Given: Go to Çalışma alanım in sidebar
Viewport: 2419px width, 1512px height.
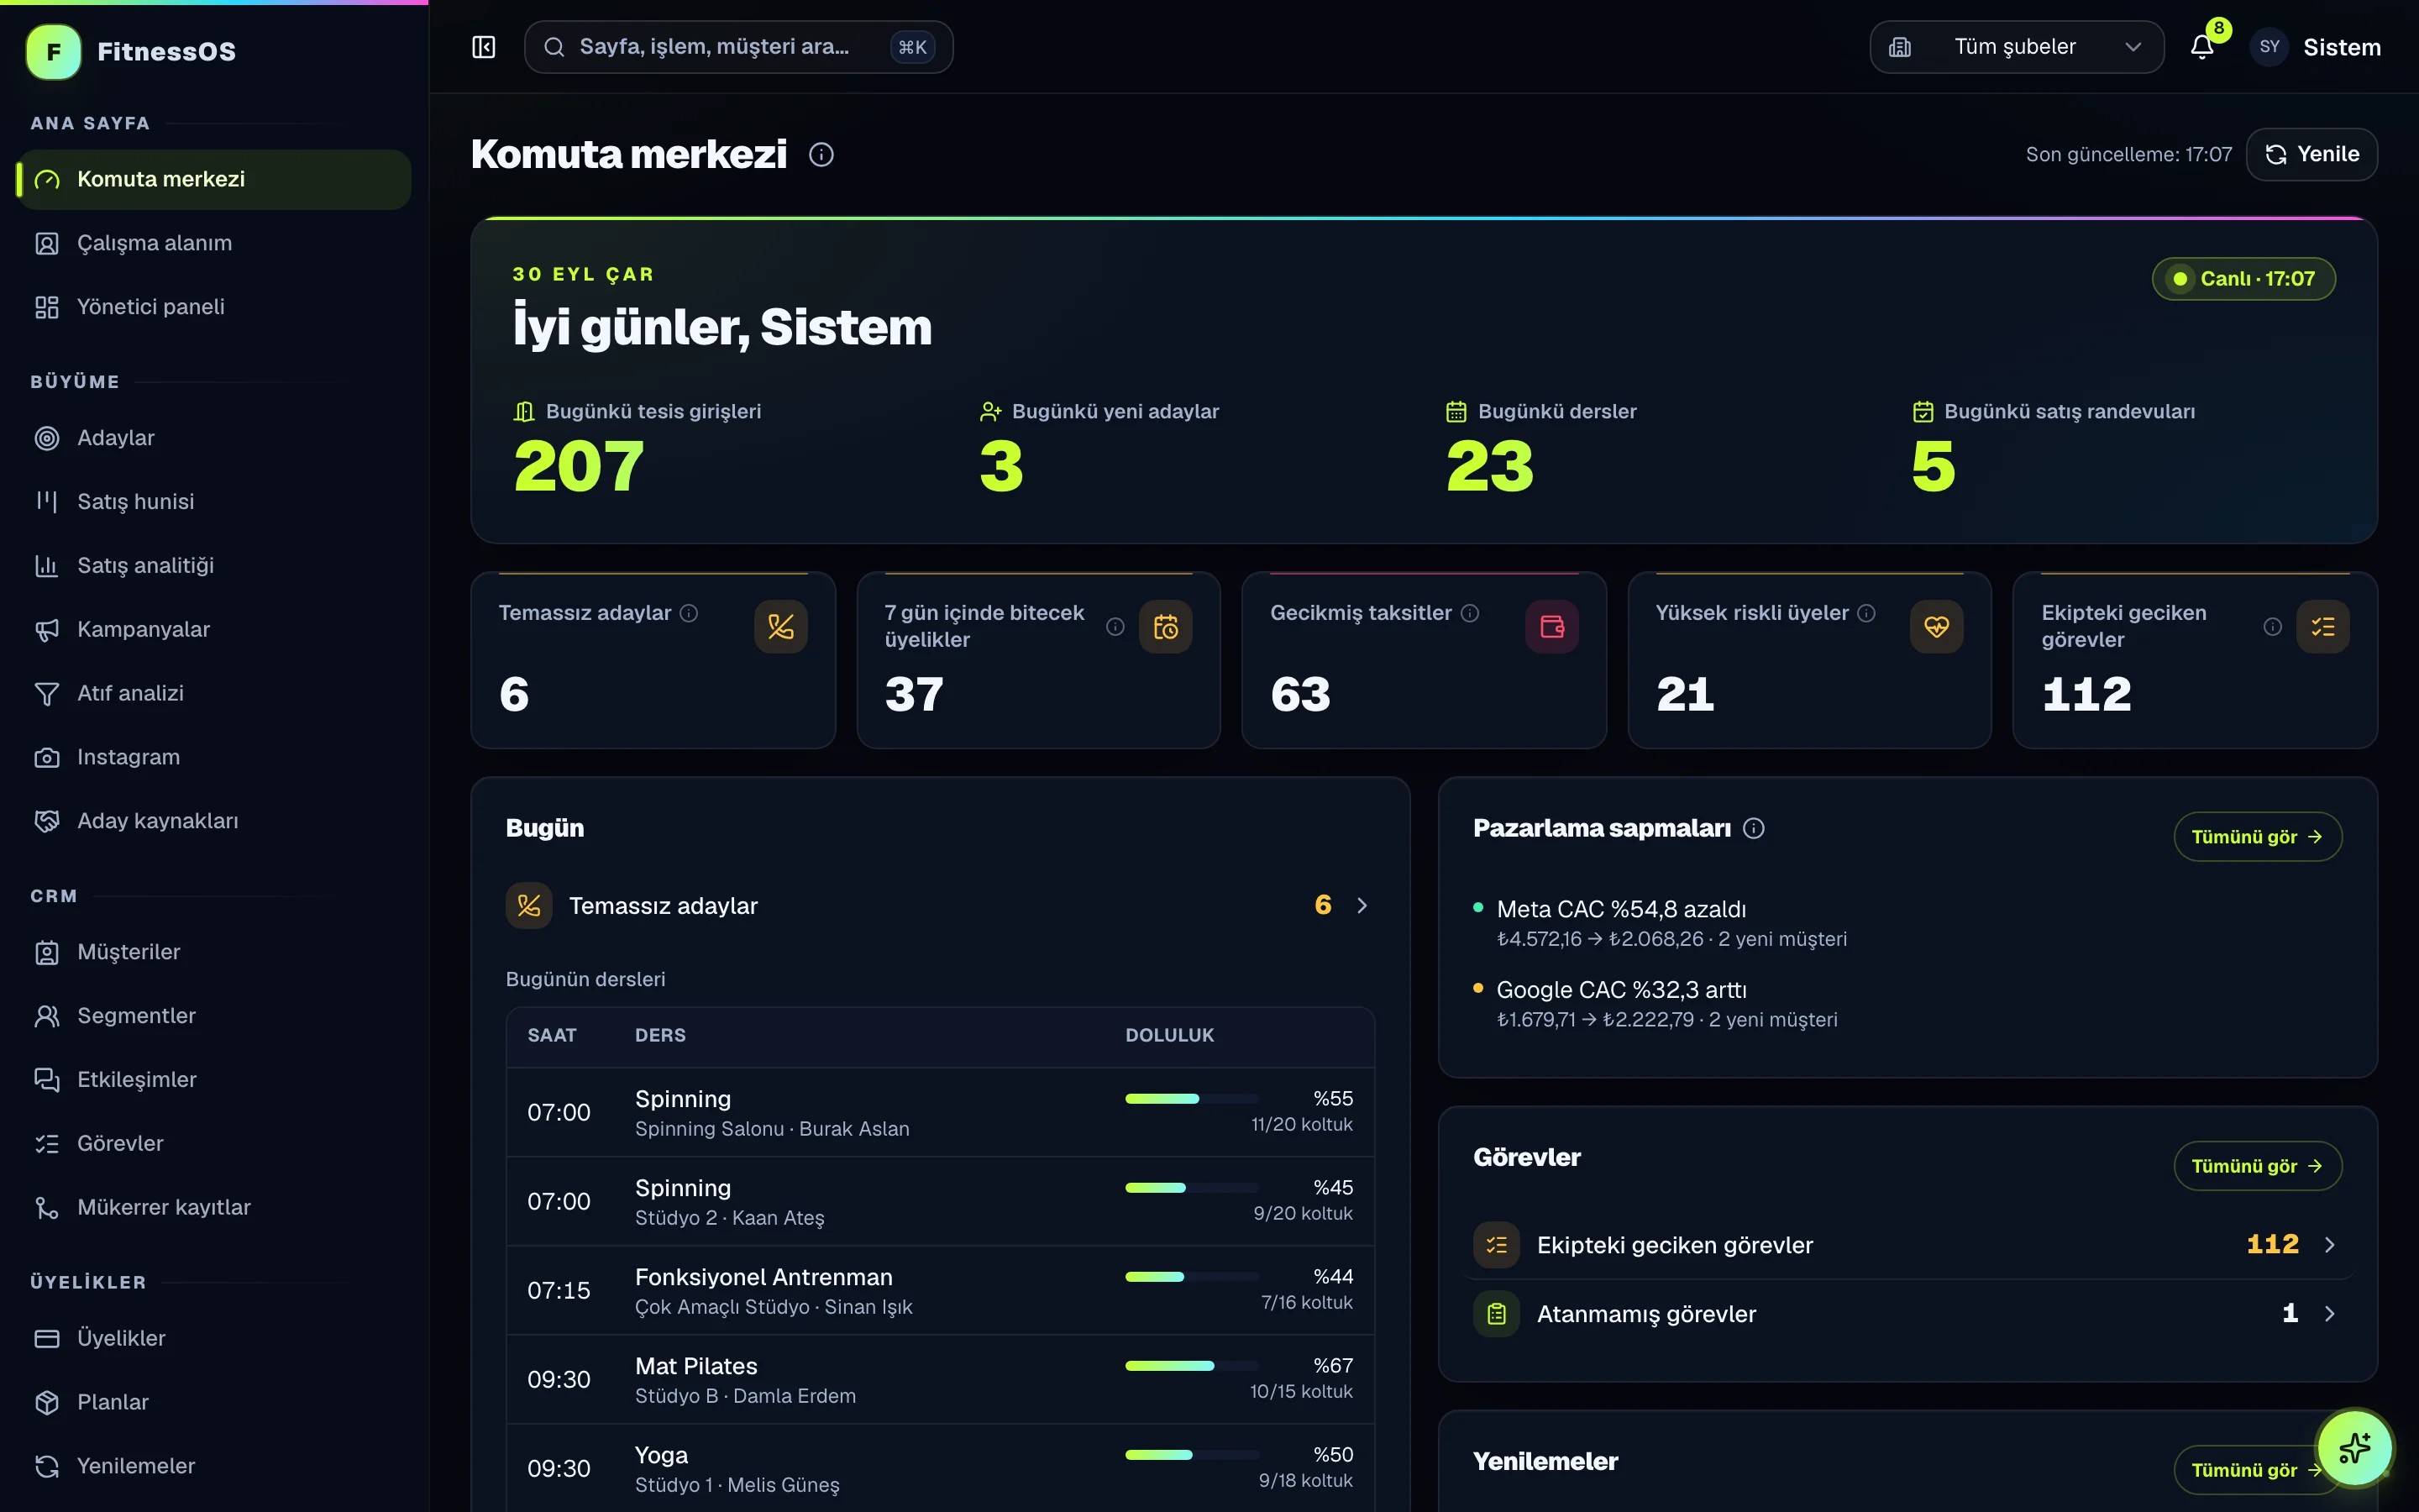Looking at the screenshot, I should (214, 244).
